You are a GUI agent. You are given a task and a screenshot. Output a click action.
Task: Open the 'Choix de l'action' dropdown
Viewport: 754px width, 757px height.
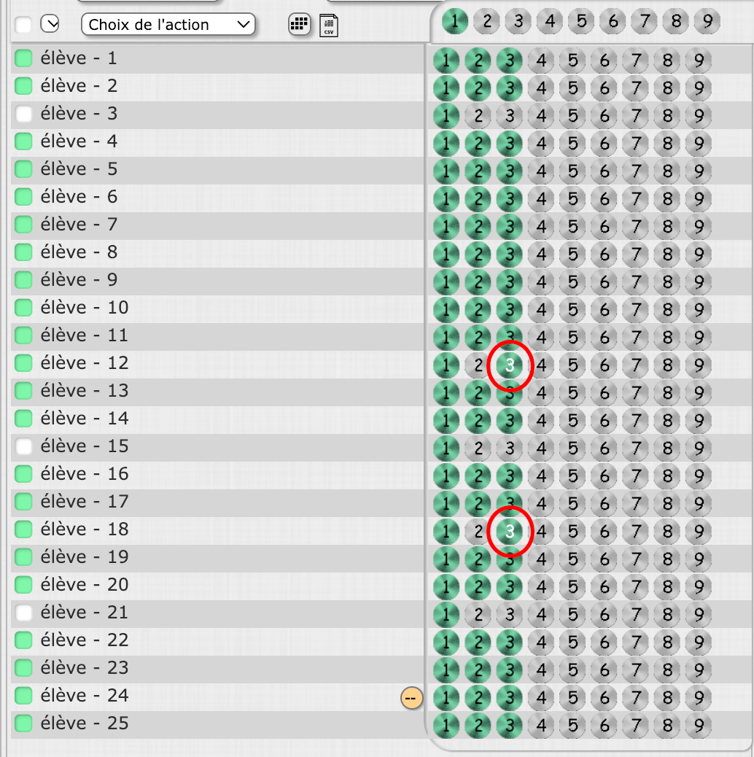point(168,25)
